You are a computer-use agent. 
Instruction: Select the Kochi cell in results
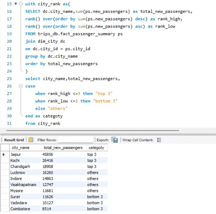(x=15, y=161)
